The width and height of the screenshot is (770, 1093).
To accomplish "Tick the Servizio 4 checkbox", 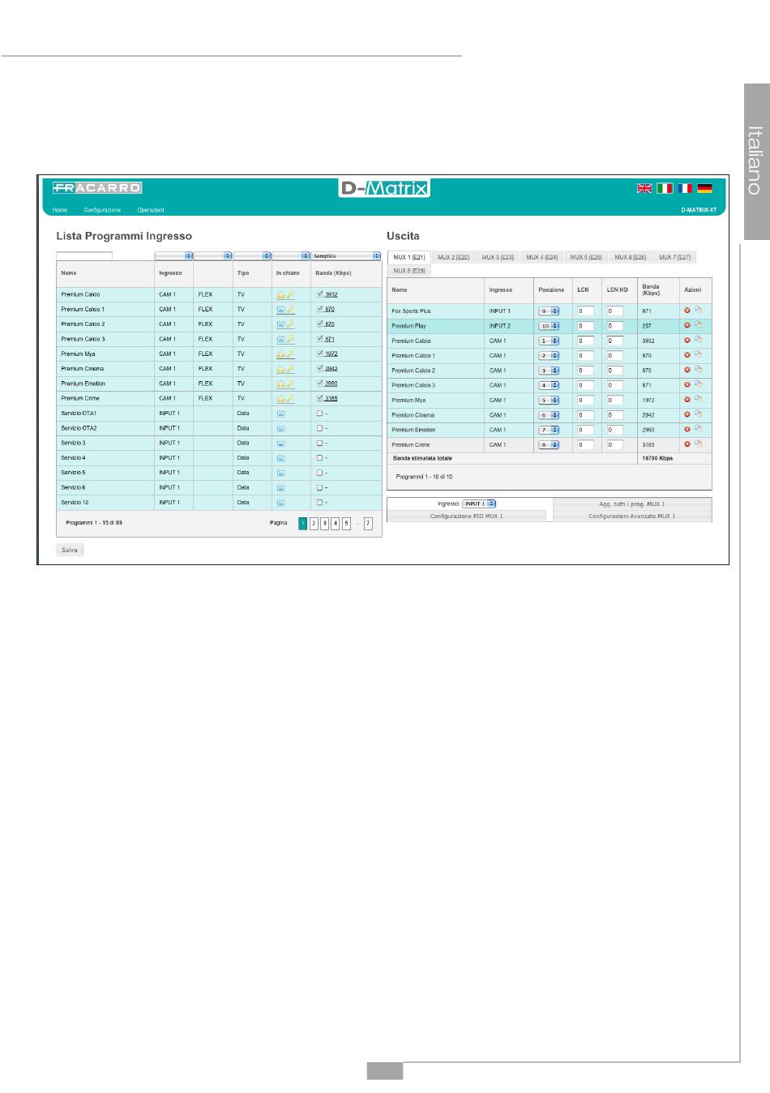I will pyautogui.click(x=320, y=457).
